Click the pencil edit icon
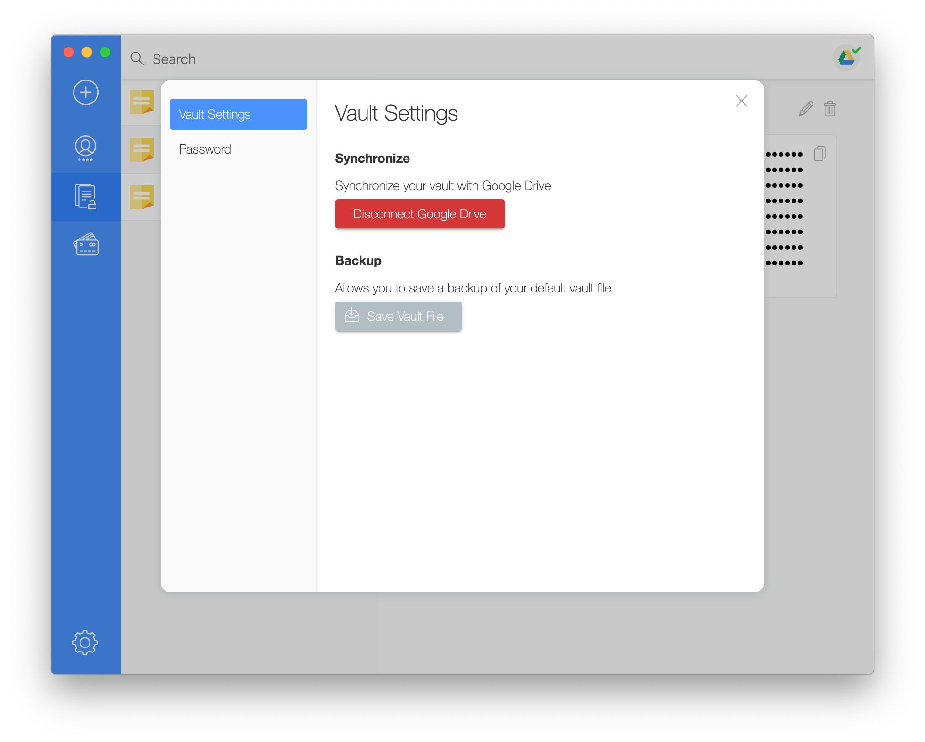This screenshot has height=742, width=925. [806, 109]
